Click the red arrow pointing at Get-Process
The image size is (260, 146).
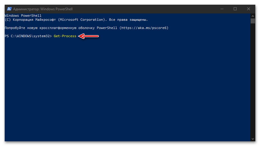[89, 36]
